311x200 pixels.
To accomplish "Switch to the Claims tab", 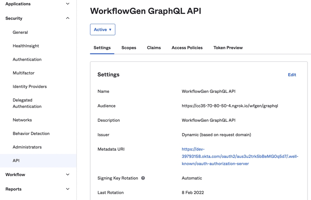I will 154,48.
